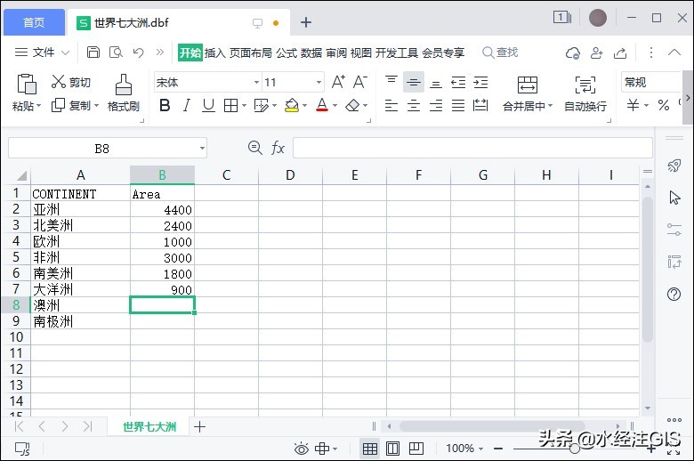Screen dimensions: 694x461
Task: Open the Name Box dropdown arrow
Action: (x=202, y=148)
